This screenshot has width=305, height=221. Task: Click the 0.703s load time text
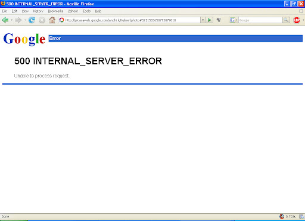[x=291, y=216]
